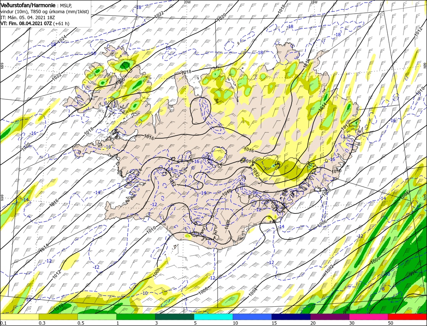Click the 996 isobar label

point(413,272)
